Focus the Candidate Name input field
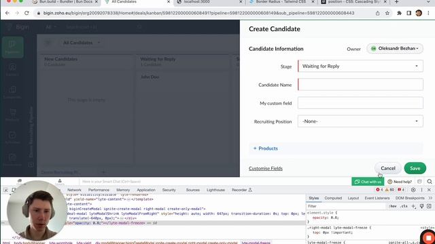Screen dimensions: 435x244 (360, 85)
